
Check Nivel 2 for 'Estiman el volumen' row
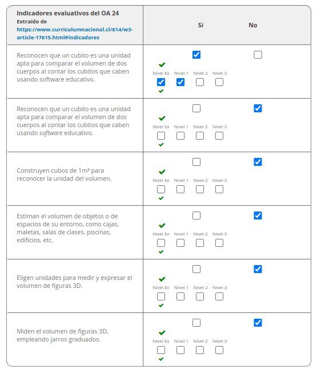[x=200, y=243]
